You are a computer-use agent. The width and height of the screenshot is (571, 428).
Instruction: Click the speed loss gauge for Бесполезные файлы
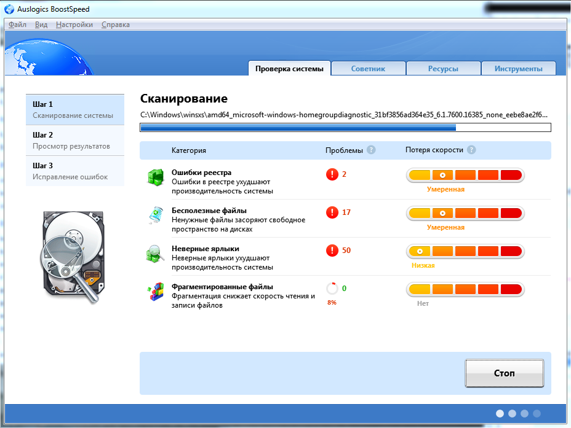coord(465,213)
